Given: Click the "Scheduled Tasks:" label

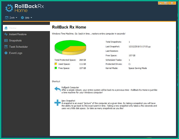Looking at the screenshot, I should click(114, 60).
